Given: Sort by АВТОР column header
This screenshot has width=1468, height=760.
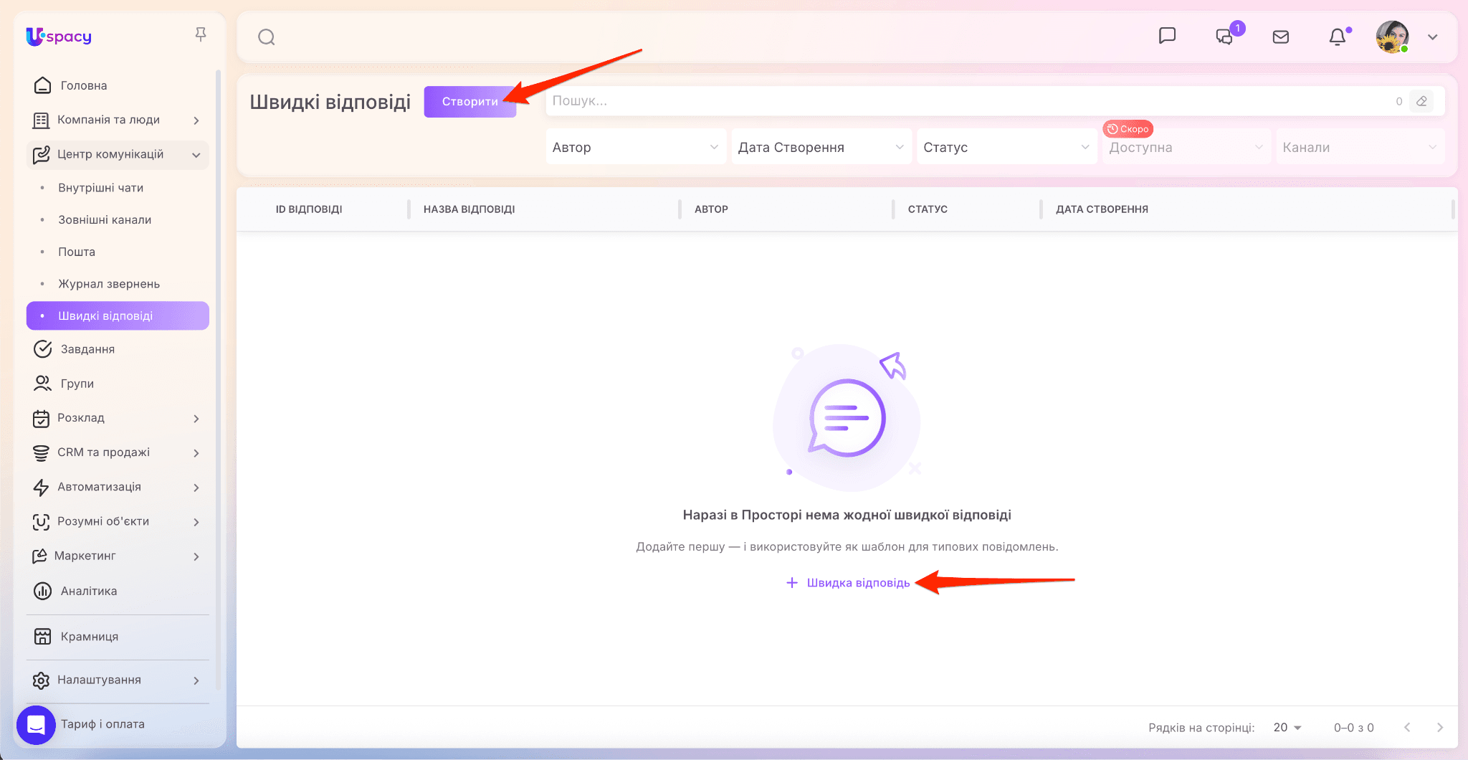Looking at the screenshot, I should [x=711, y=209].
